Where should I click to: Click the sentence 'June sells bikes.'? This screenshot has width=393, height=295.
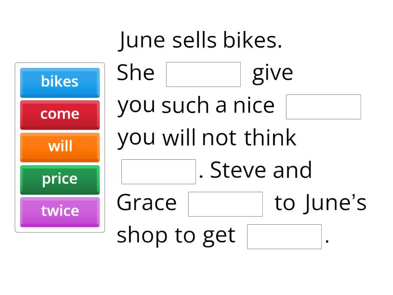199,40
